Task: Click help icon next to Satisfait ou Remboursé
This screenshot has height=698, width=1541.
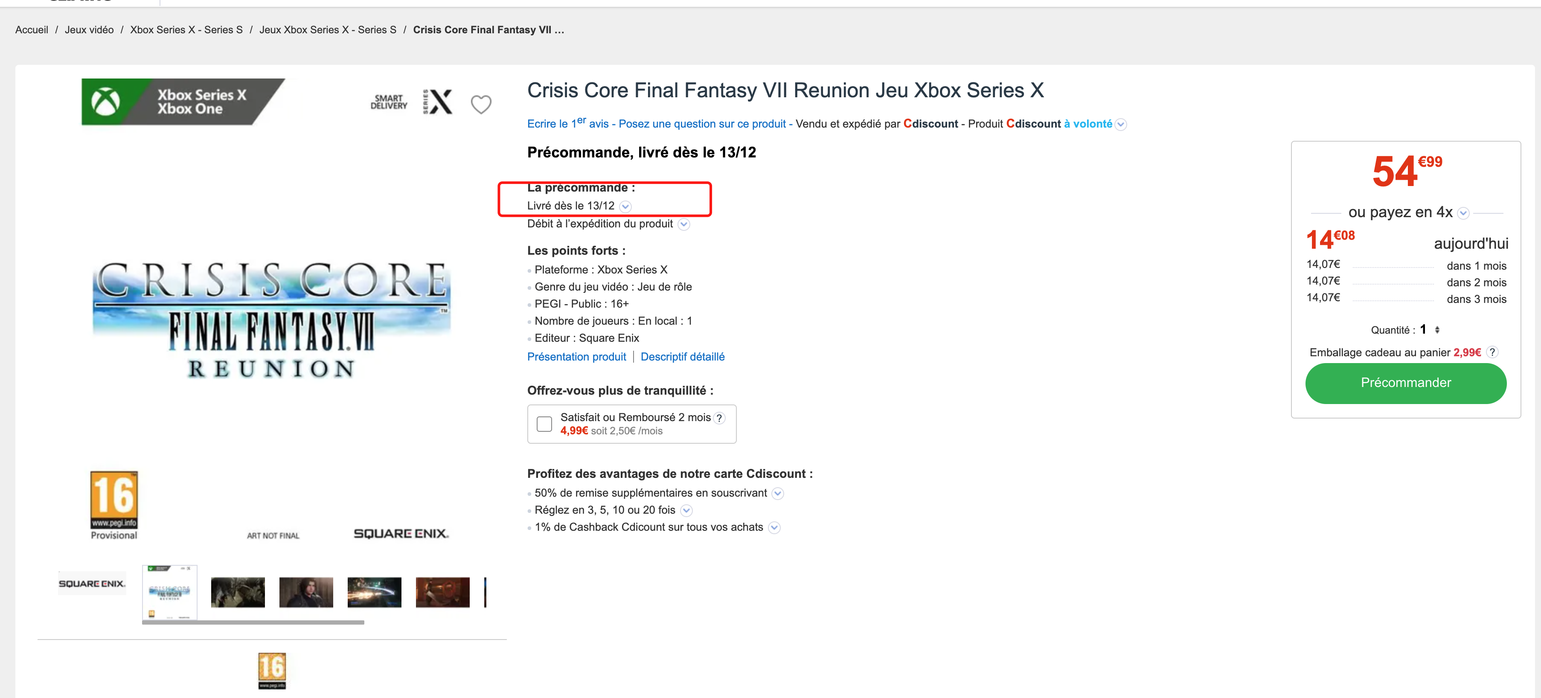Action: pos(720,418)
